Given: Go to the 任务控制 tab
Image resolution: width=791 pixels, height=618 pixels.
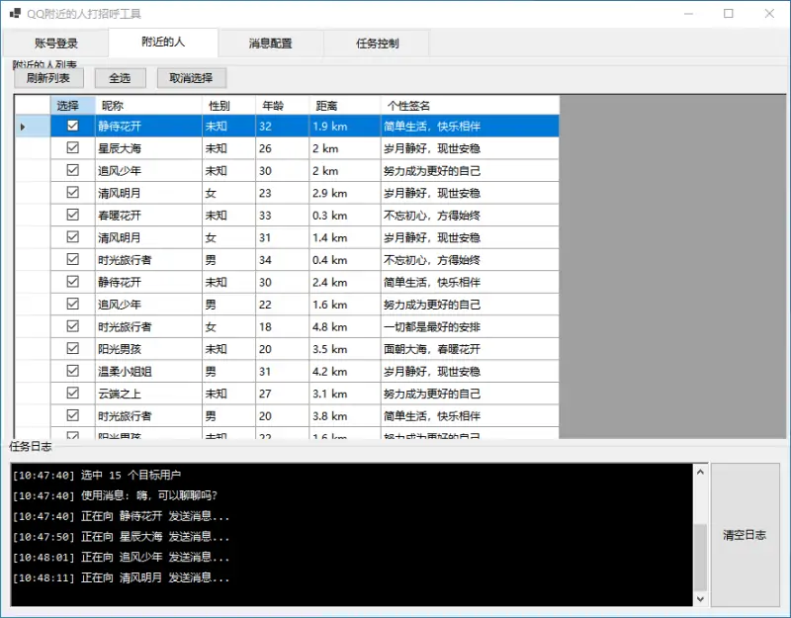Looking at the screenshot, I should pos(378,44).
